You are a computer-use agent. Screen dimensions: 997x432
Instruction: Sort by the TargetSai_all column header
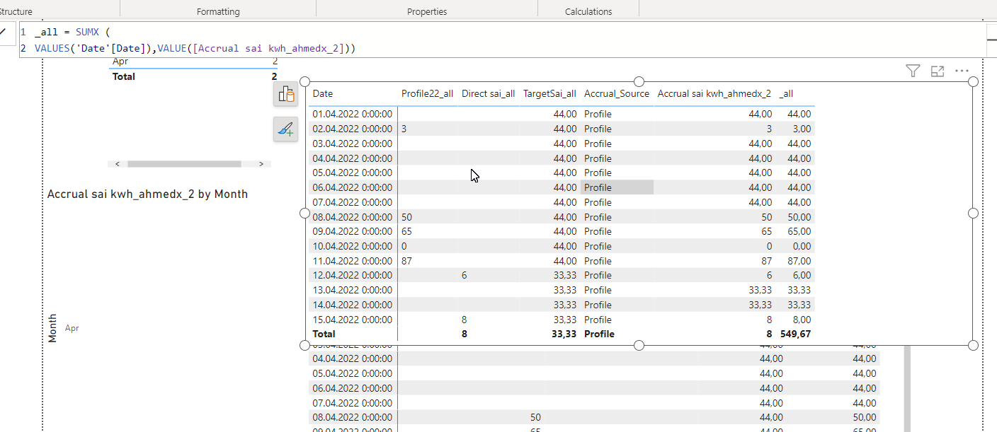click(549, 93)
